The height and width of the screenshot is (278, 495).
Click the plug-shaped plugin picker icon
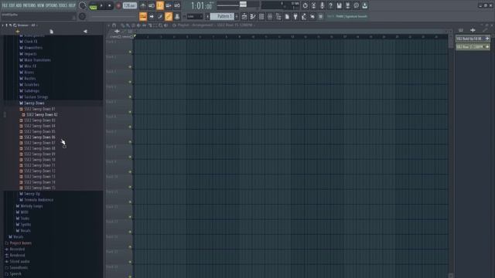click(295, 16)
